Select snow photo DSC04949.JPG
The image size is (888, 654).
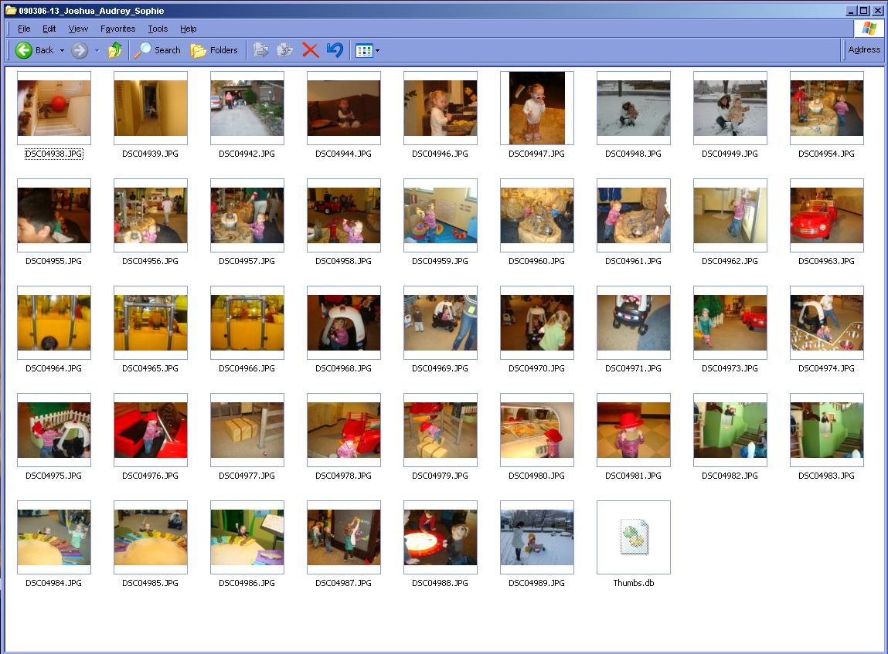click(x=730, y=108)
